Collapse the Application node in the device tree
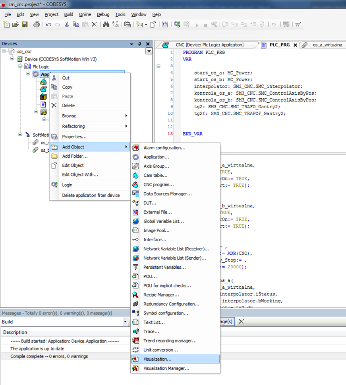 [28, 74]
